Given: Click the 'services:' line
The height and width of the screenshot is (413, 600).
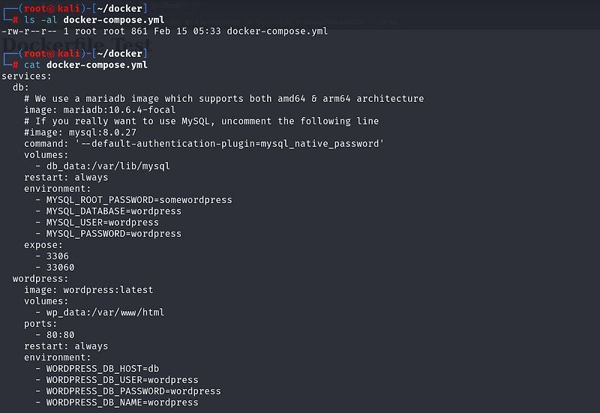Looking at the screenshot, I should pyautogui.click(x=27, y=76).
